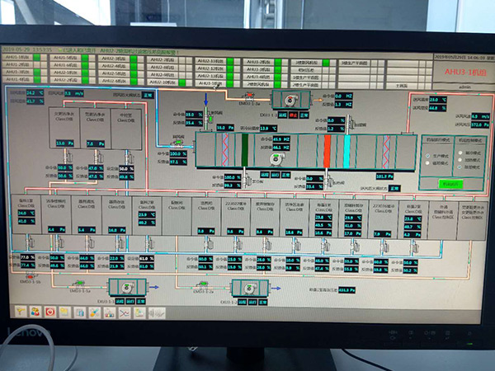The image size is (495, 371).
Task: Open the AHU1-4机组 page
Action: (17, 79)
